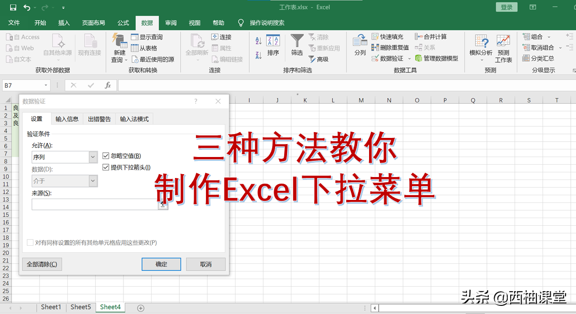Click the 全部清除 button
This screenshot has width=576, height=314.
pyautogui.click(x=42, y=264)
